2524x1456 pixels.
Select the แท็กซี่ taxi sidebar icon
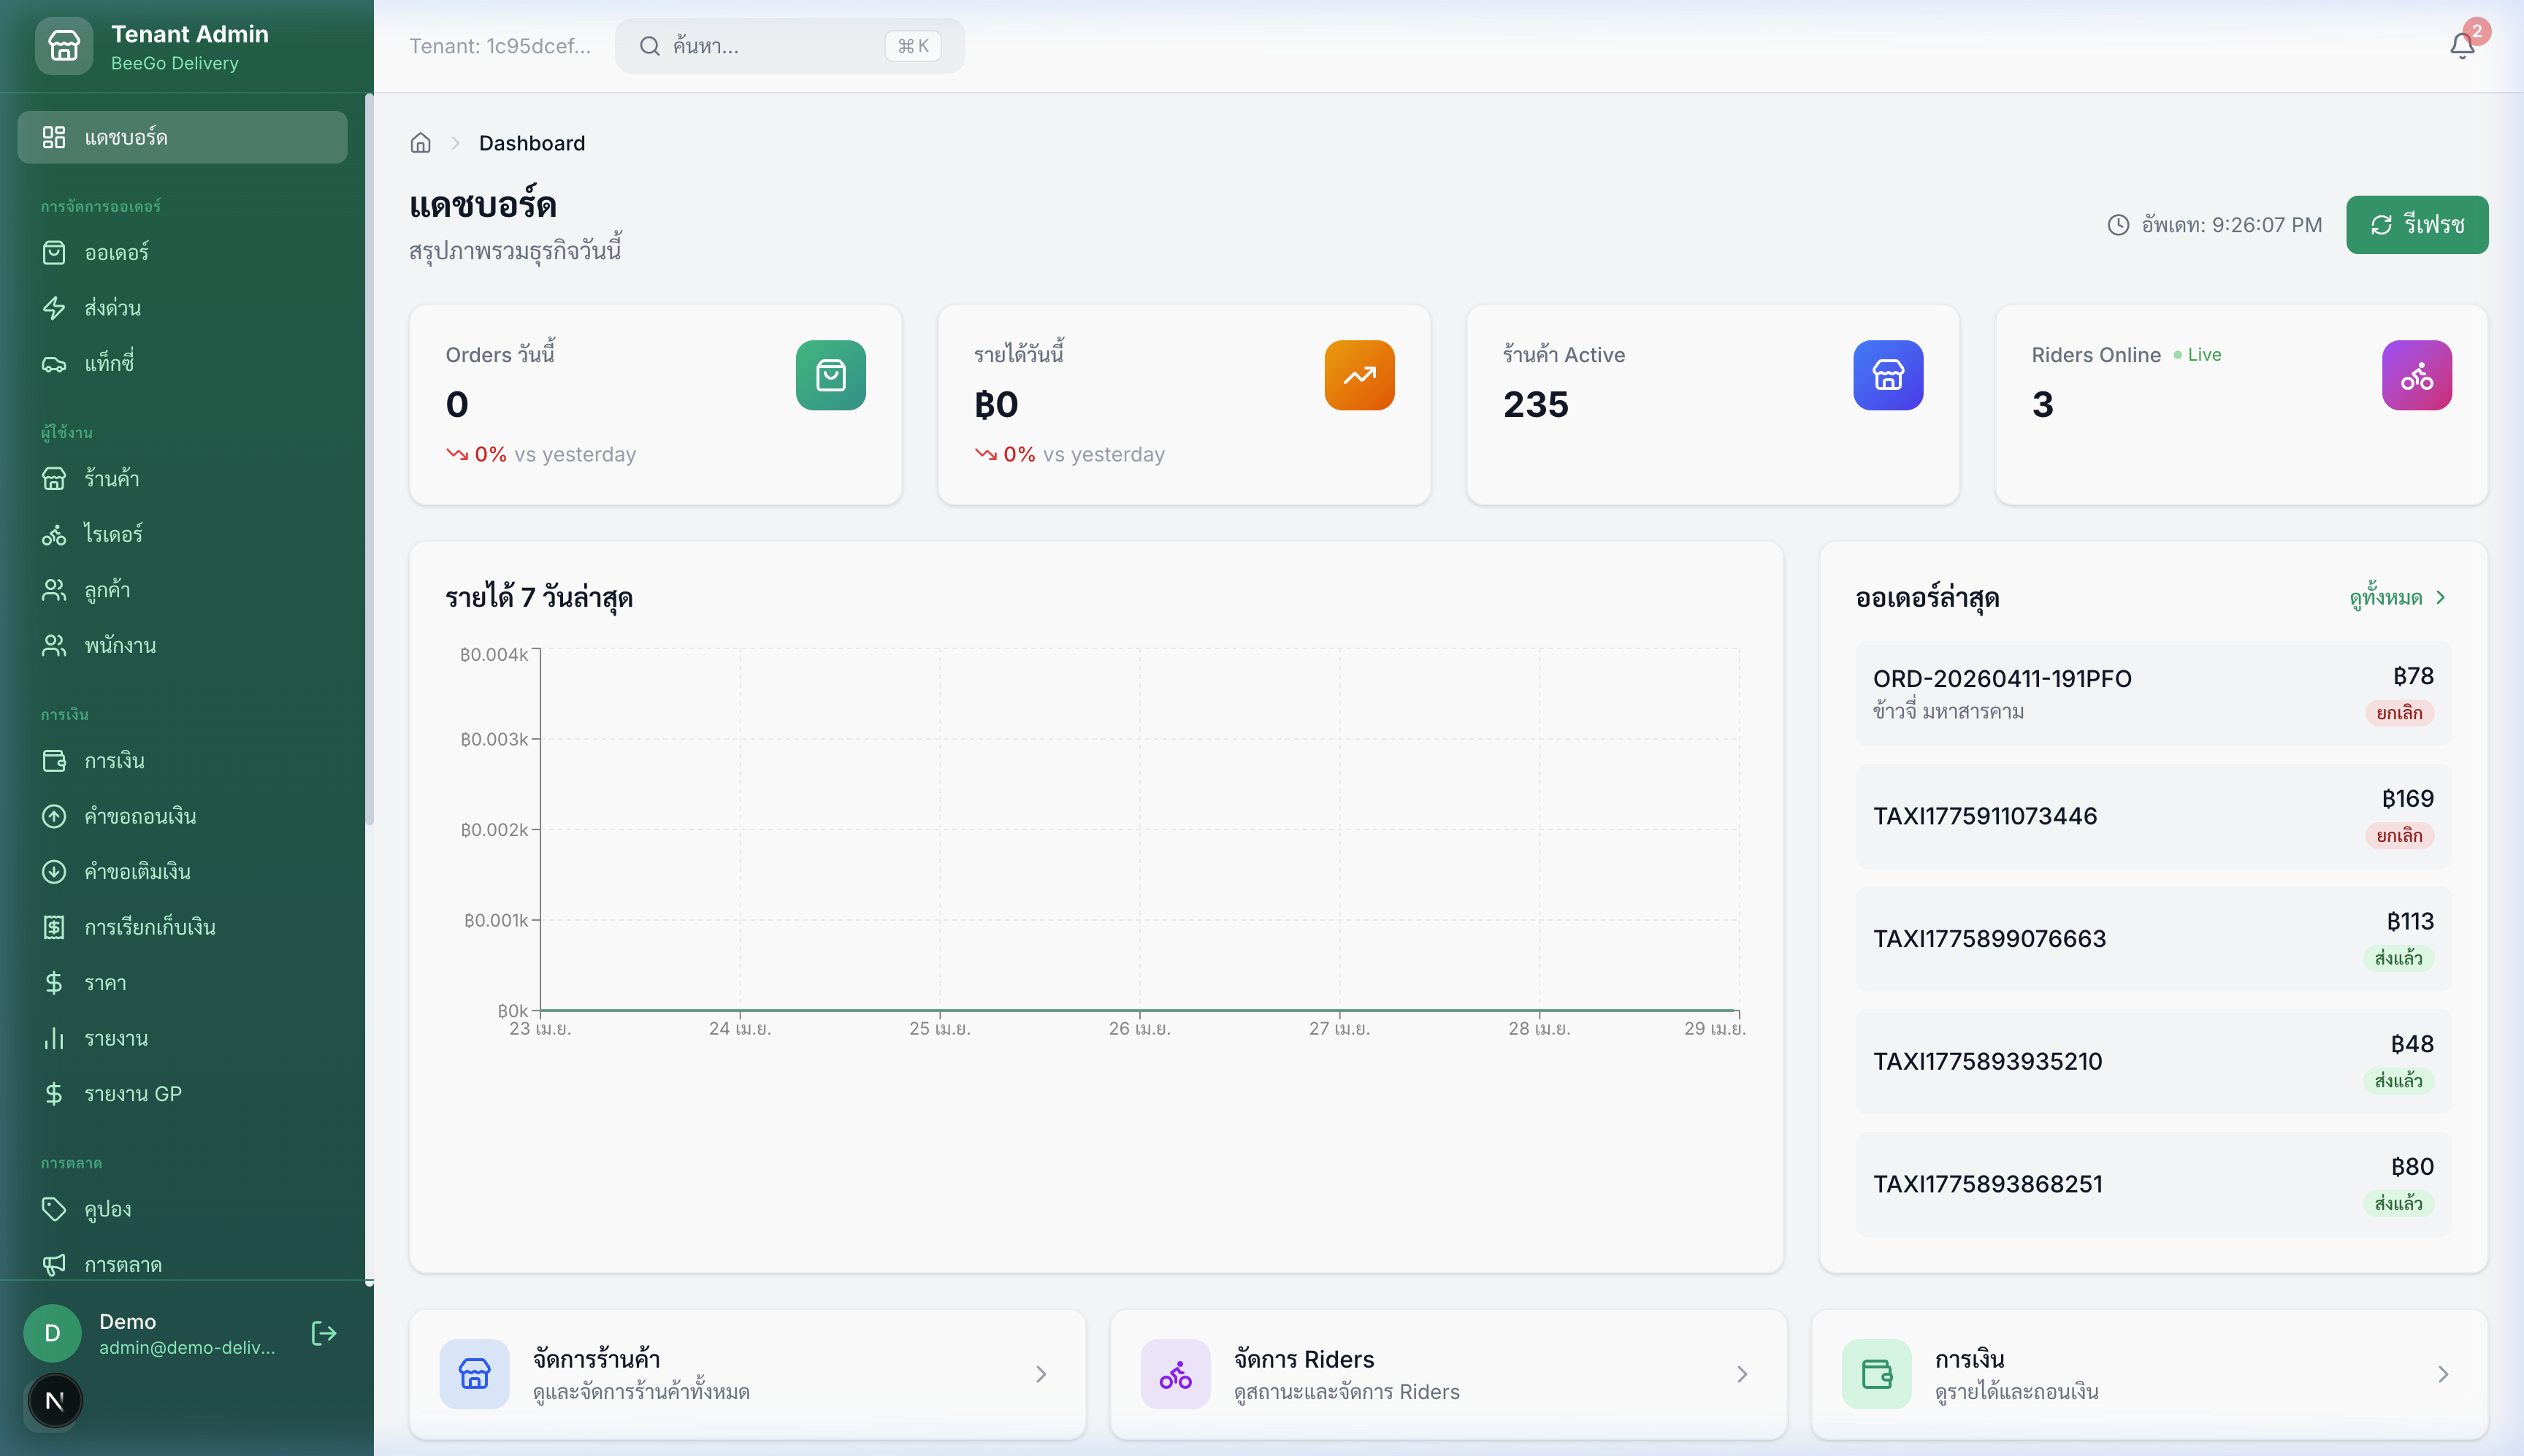click(x=55, y=362)
